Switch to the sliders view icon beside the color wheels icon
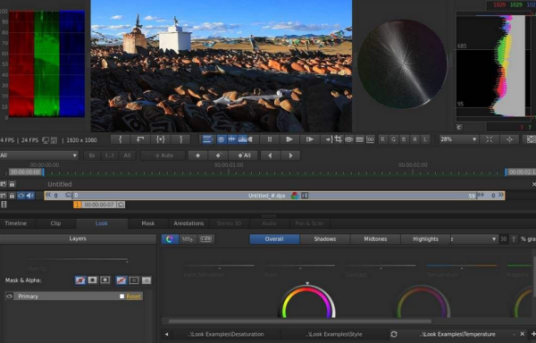 188,239
